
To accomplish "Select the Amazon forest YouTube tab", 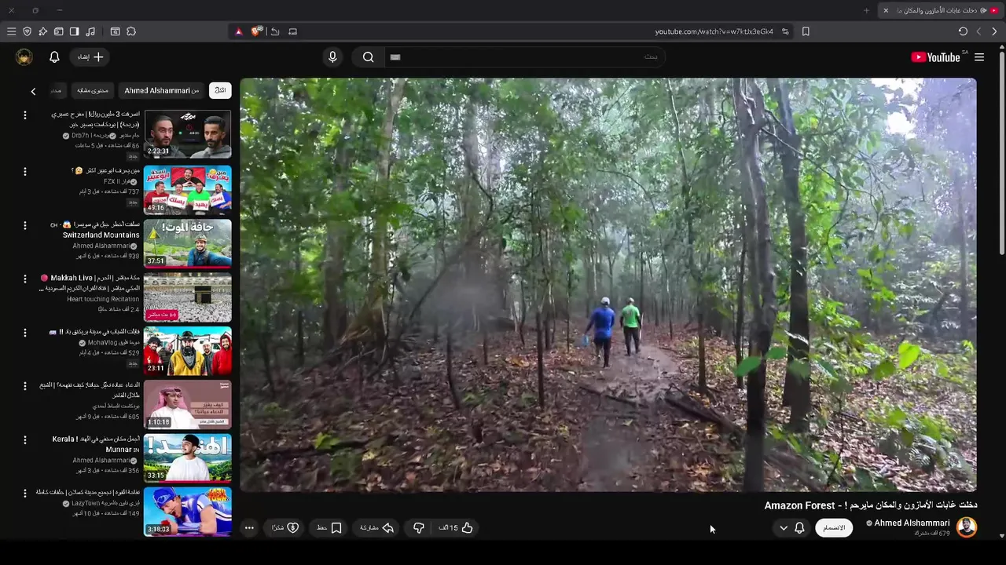I will coord(941,10).
